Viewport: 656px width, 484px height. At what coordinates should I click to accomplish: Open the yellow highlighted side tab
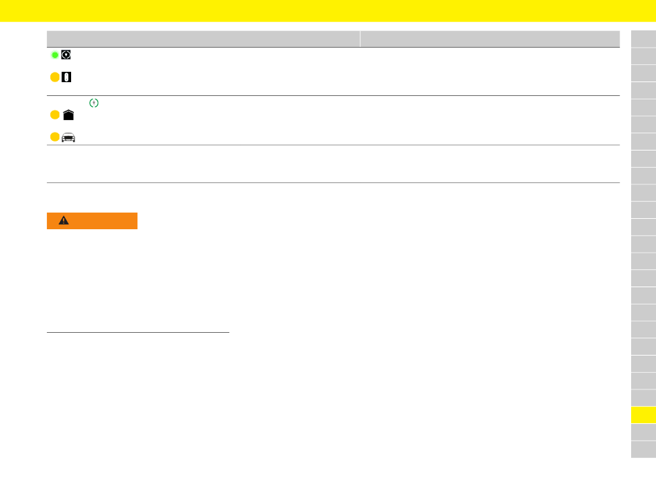(x=644, y=415)
